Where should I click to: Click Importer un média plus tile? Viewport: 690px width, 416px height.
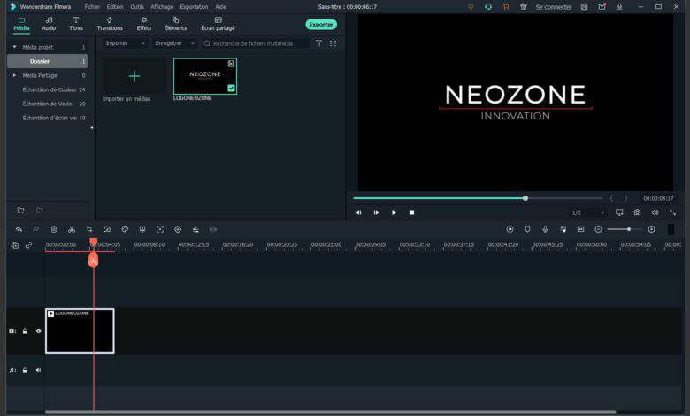pyautogui.click(x=134, y=76)
